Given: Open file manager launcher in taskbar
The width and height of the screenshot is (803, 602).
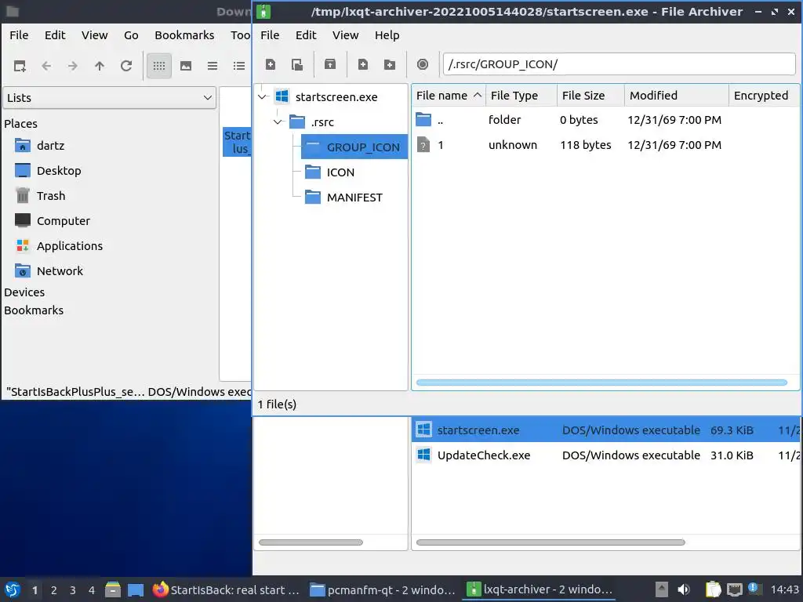Looking at the screenshot, I should pos(113,589).
